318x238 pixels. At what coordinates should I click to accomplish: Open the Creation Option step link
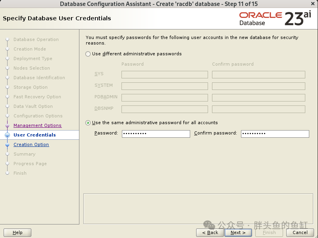point(31,144)
